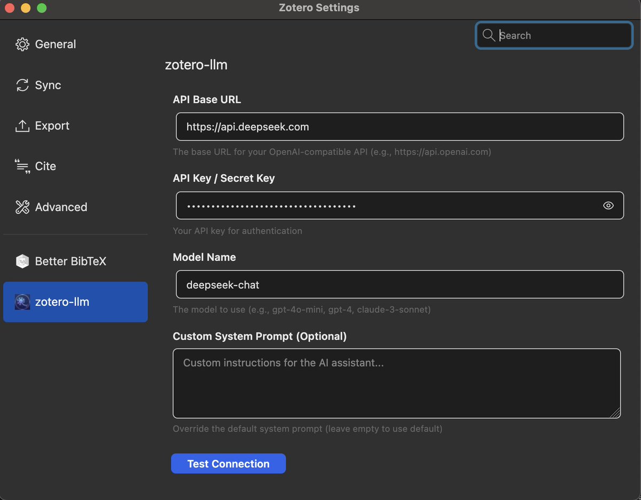
Task: Maximize window with the green button
Action: pyautogui.click(x=42, y=8)
